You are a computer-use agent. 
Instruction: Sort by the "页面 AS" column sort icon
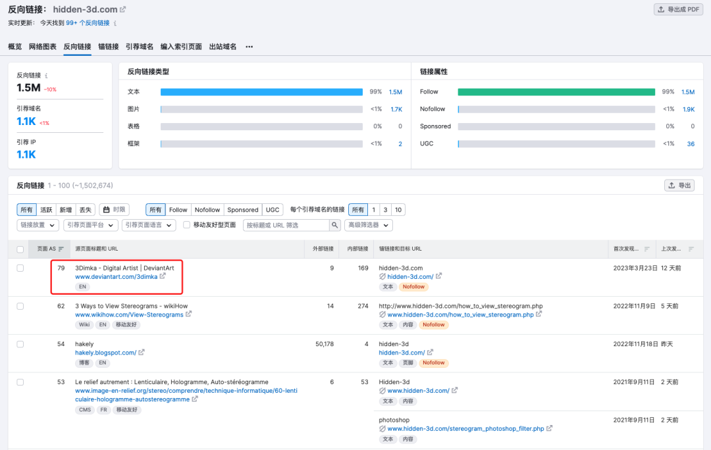61,249
